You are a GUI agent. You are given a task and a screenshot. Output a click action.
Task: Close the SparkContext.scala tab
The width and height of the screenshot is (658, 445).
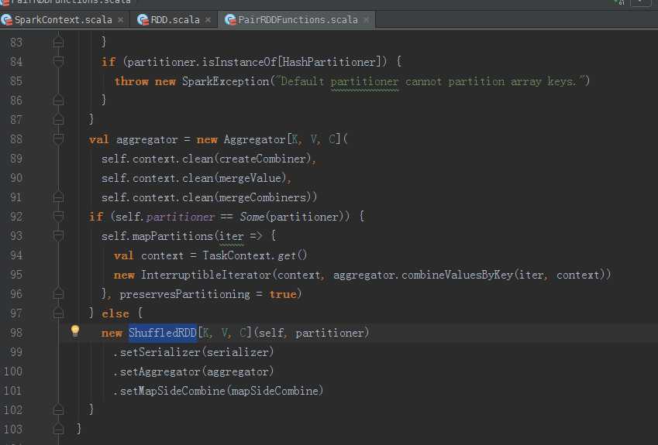(x=120, y=19)
